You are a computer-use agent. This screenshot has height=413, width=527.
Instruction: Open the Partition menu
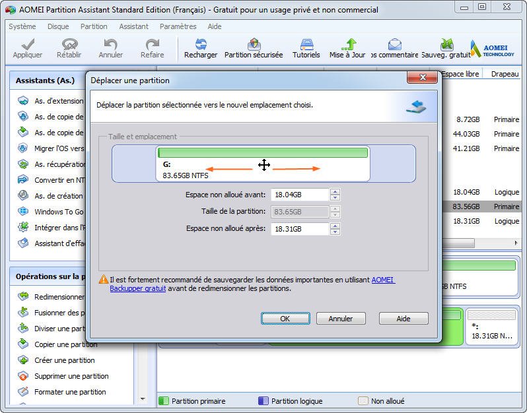[94, 26]
